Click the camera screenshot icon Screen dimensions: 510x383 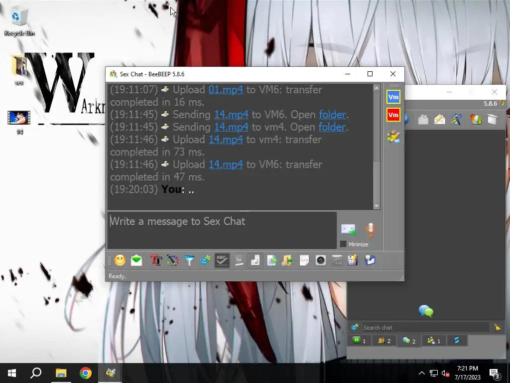(321, 260)
